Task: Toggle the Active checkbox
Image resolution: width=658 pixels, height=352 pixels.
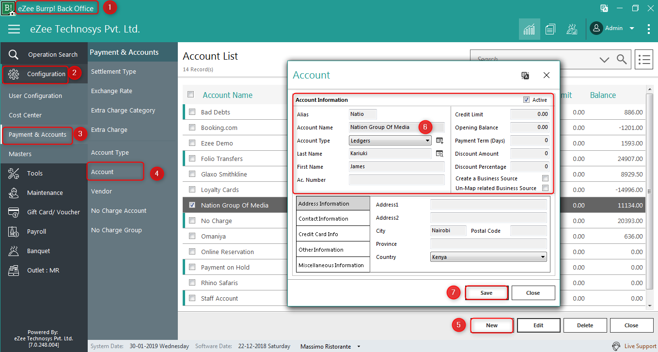Action: (x=526, y=100)
